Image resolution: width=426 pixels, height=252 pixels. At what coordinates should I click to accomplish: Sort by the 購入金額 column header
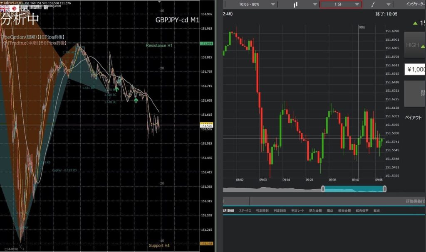[315, 211]
